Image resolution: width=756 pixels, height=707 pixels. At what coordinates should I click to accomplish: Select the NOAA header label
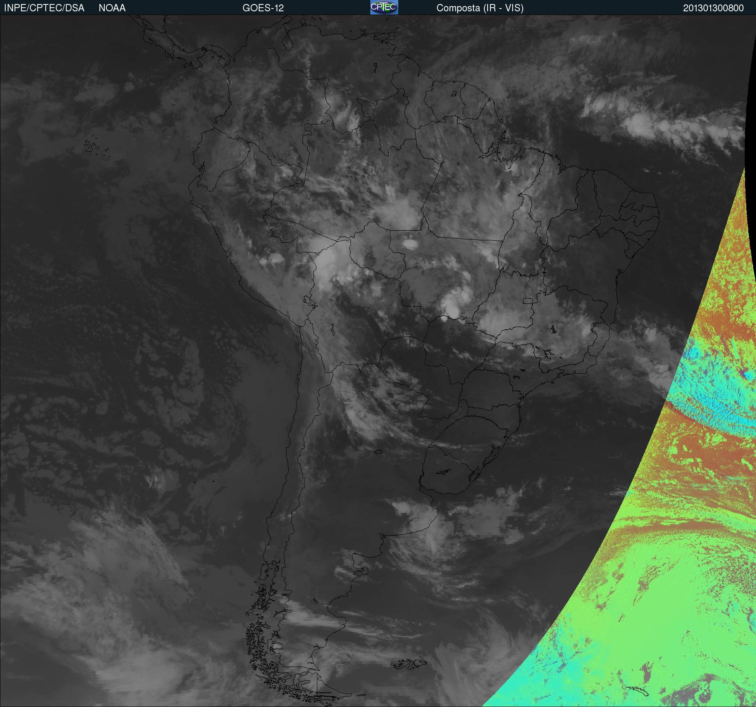click(x=112, y=8)
